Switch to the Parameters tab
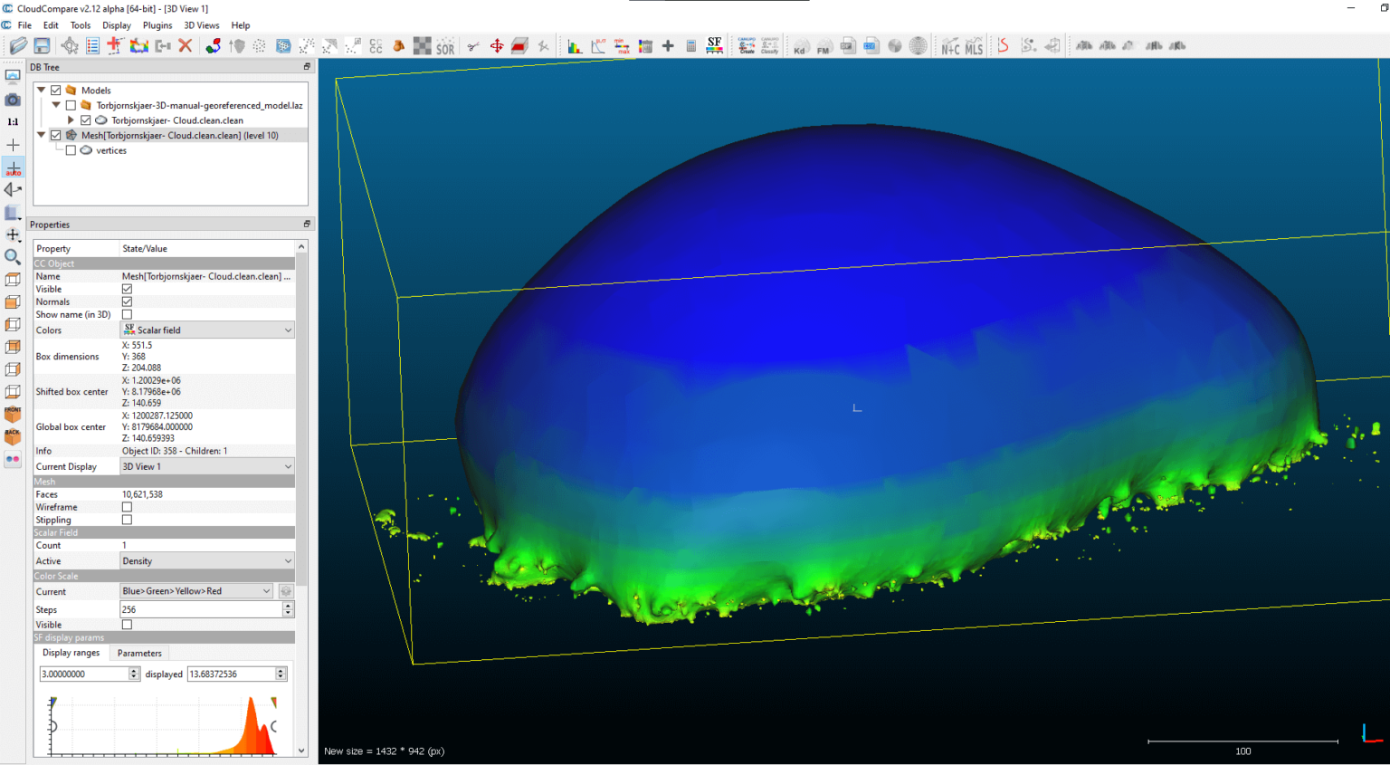 click(139, 653)
